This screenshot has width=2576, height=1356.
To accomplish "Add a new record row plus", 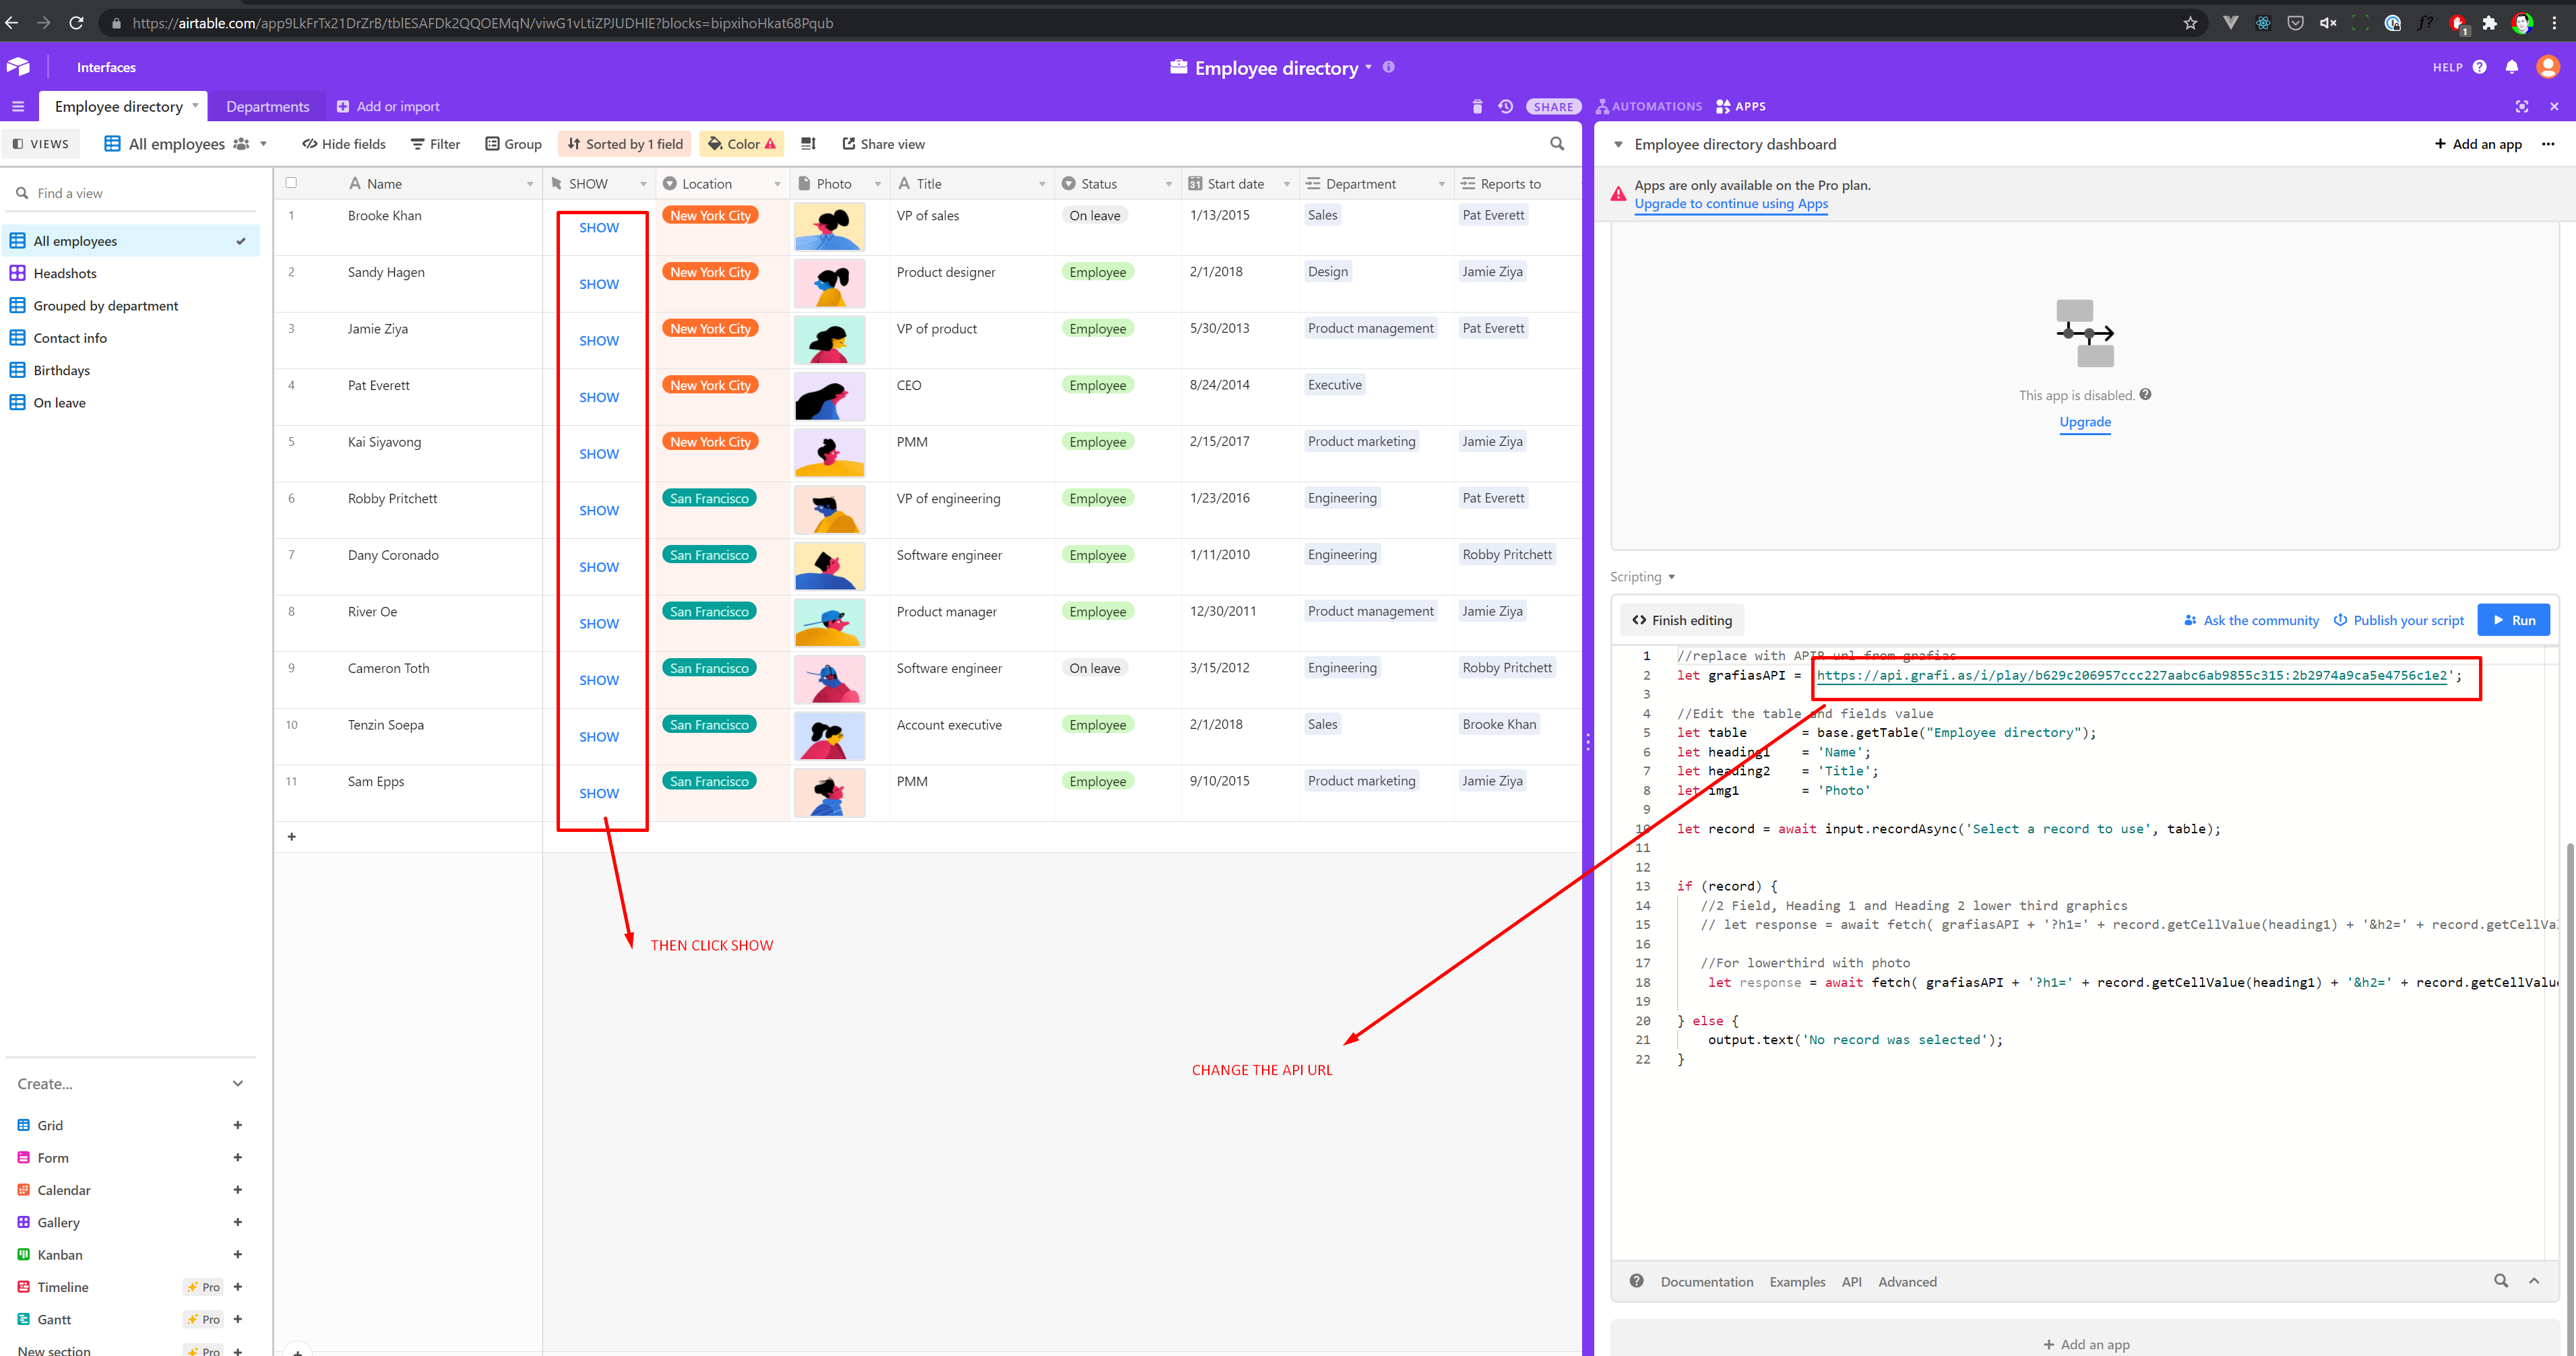I will [x=291, y=836].
